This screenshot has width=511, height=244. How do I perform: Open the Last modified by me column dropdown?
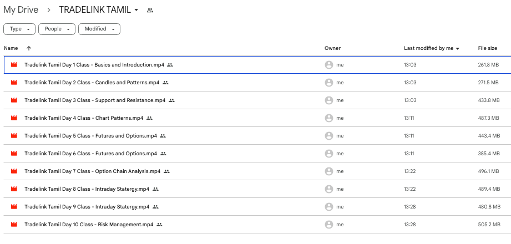coord(458,49)
